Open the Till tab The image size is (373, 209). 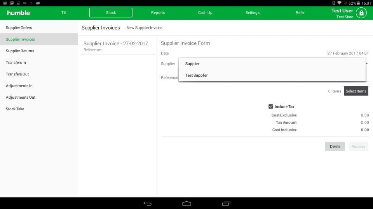click(x=64, y=12)
